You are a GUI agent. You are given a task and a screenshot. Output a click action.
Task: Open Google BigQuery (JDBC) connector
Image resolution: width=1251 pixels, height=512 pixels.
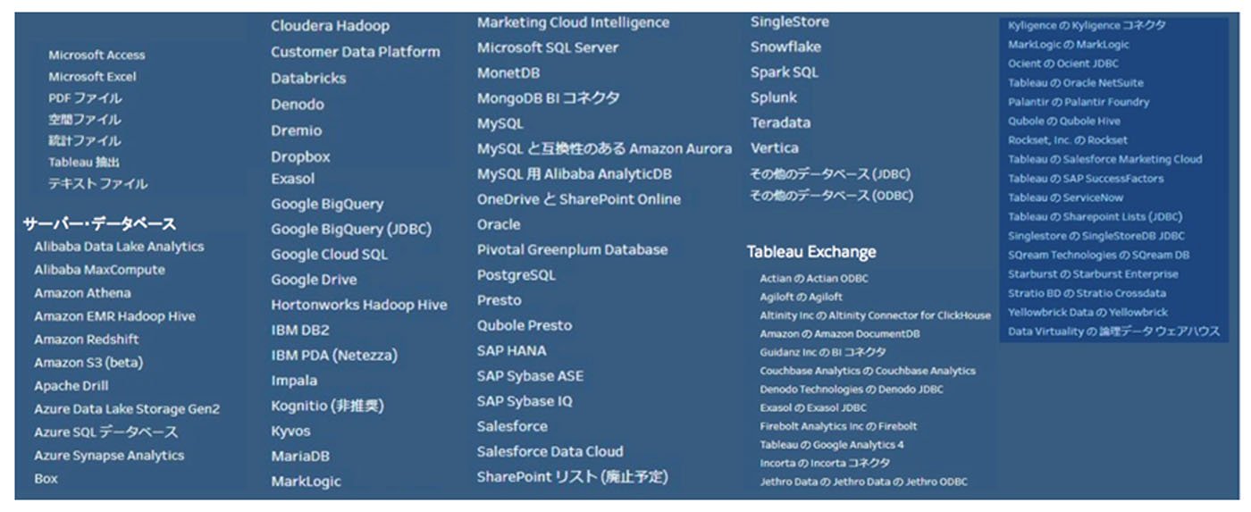(x=351, y=230)
